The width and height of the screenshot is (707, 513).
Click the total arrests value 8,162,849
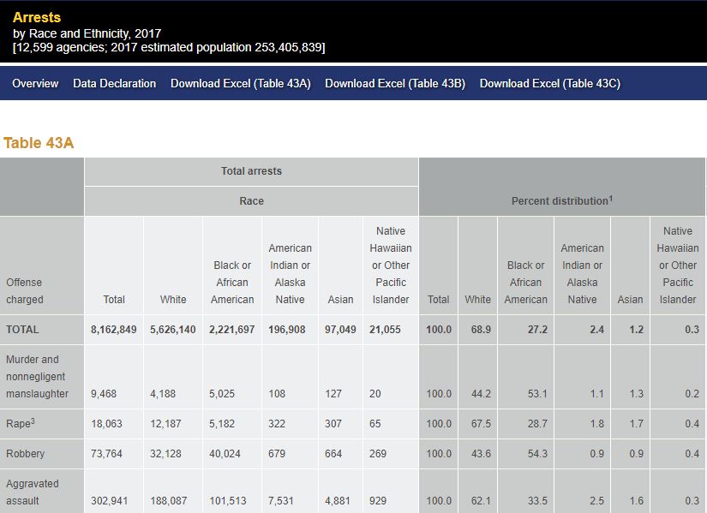(113, 330)
